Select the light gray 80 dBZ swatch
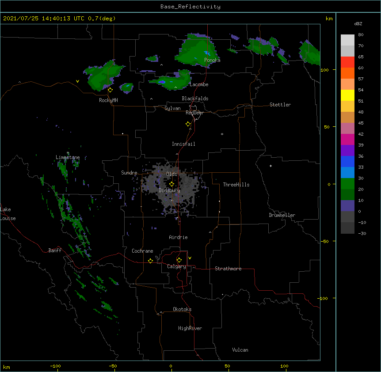 [x=347, y=40]
